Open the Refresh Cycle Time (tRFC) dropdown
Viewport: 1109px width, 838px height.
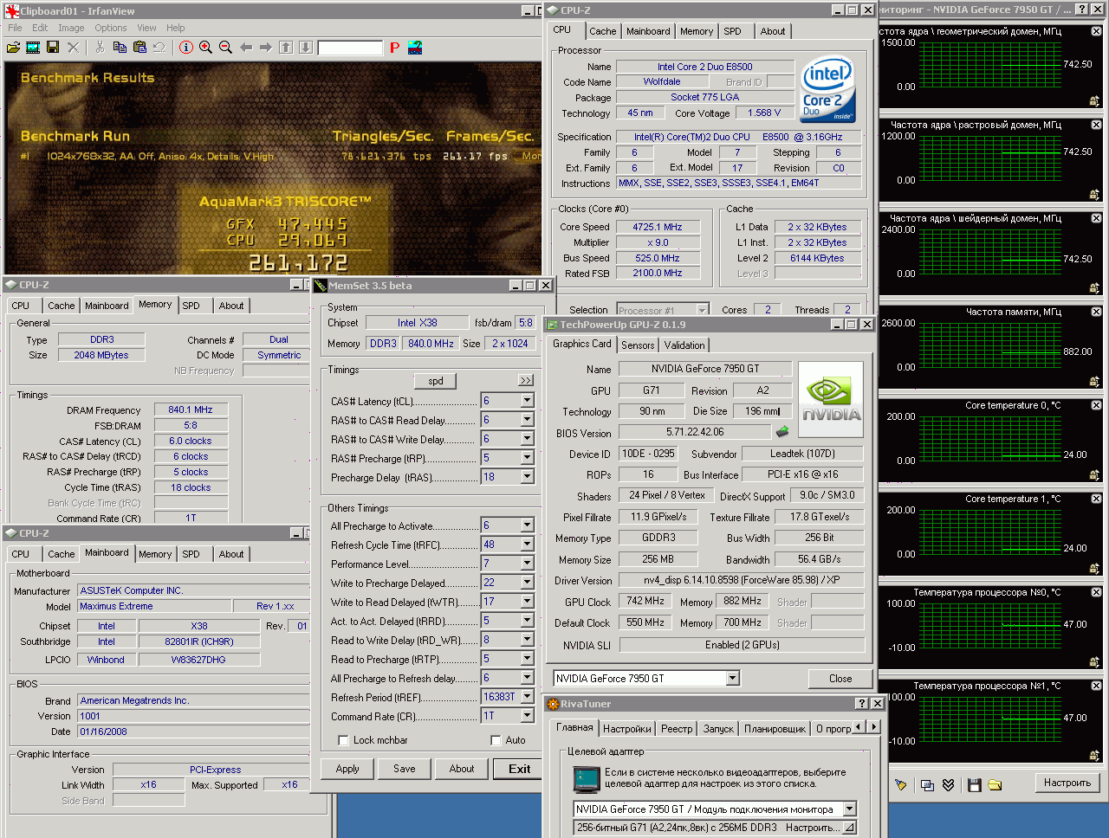(x=527, y=545)
